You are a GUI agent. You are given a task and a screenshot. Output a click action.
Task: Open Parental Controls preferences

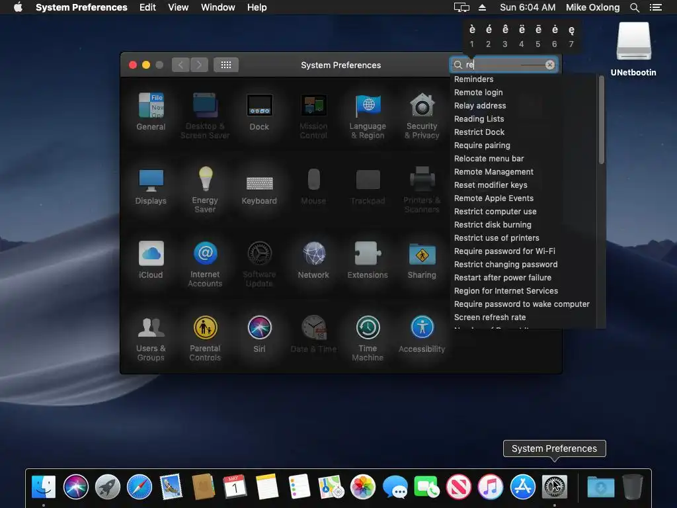pyautogui.click(x=205, y=338)
